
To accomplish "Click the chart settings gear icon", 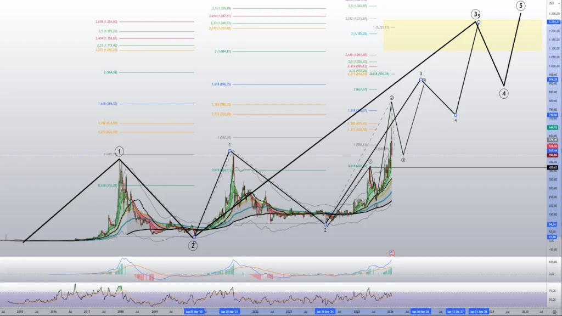I will click(554, 312).
